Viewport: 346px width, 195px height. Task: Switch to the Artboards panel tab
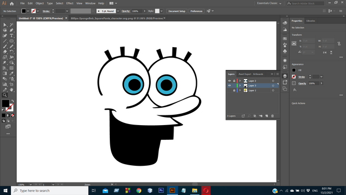[258, 74]
